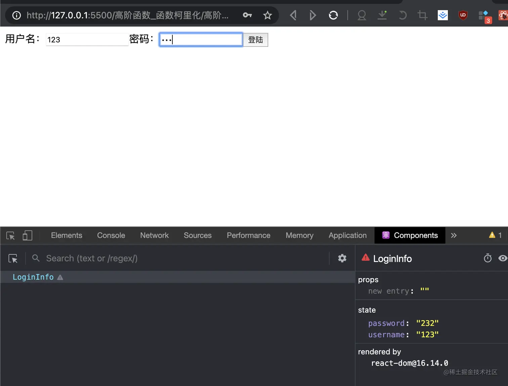Click react-dom@16.14.0 under rendered by
The image size is (508, 386).
pos(410,363)
